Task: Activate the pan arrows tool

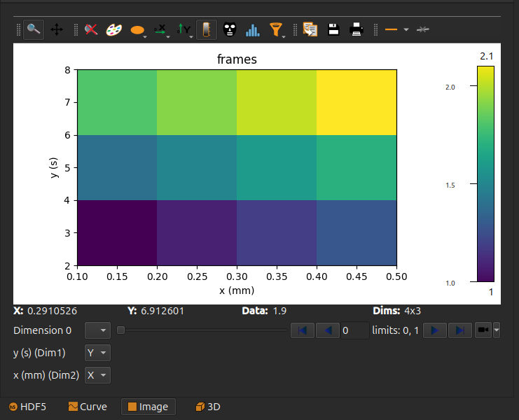Action: point(57,29)
